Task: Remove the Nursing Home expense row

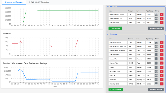Action: point(161,84)
